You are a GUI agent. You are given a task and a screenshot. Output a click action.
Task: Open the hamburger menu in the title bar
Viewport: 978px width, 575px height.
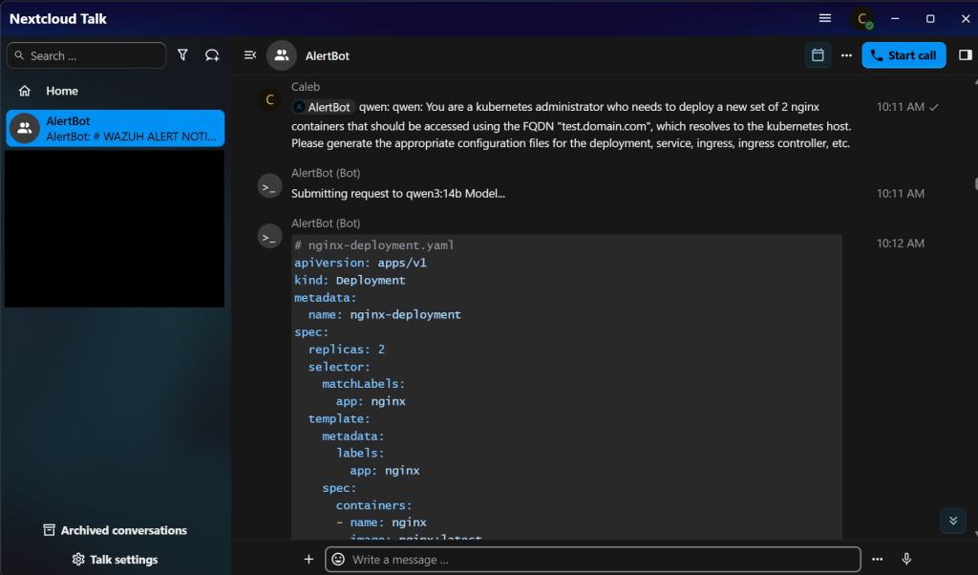click(825, 18)
